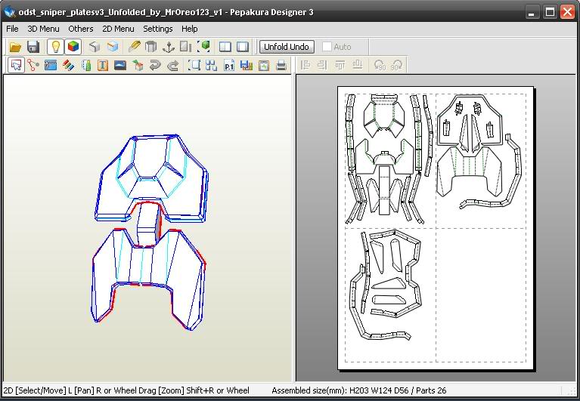Switch to the split two-pane window layout
The height and width of the screenshot is (401, 580).
tap(225, 47)
